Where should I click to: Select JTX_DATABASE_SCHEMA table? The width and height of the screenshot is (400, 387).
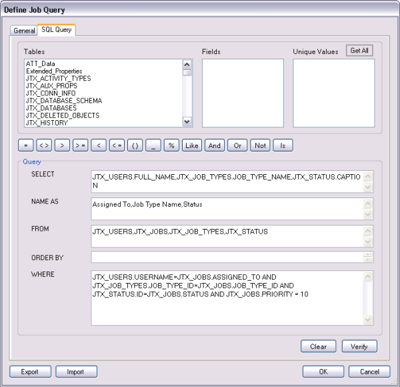pyautogui.click(x=64, y=101)
